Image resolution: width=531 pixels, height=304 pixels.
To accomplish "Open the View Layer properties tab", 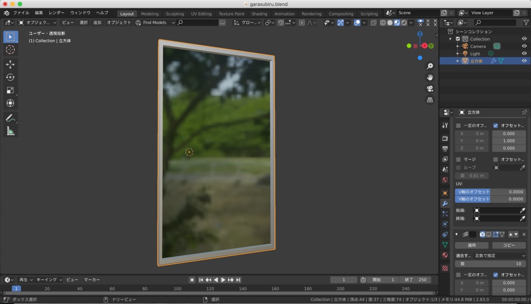I will pyautogui.click(x=445, y=159).
